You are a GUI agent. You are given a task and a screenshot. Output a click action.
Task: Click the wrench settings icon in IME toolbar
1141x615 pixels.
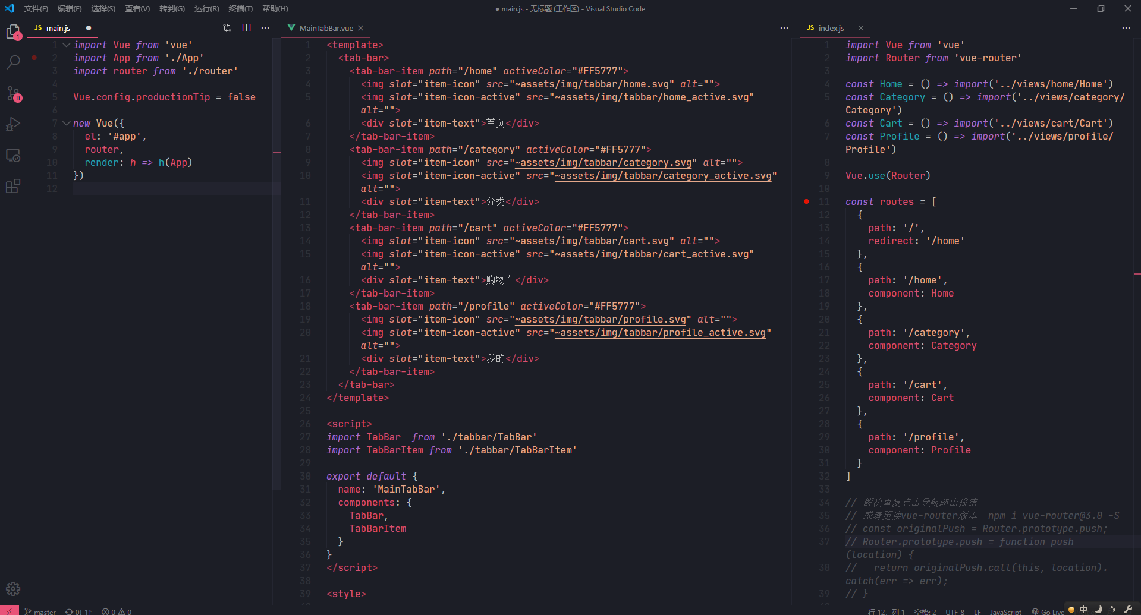click(x=1128, y=609)
